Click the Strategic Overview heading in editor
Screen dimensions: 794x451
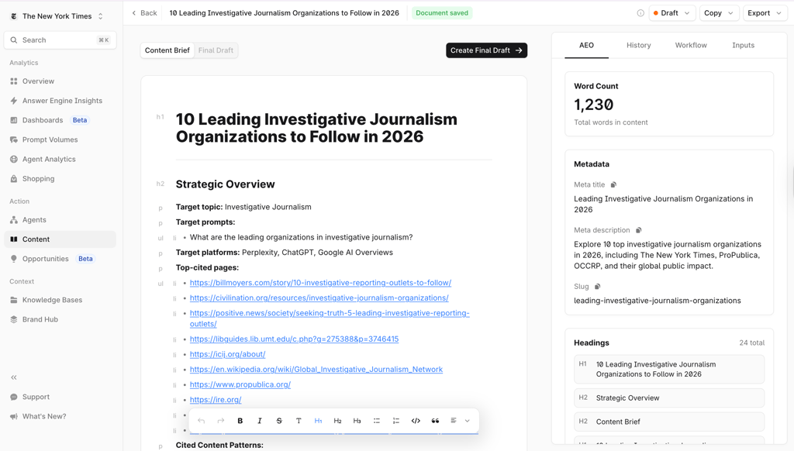pyautogui.click(x=226, y=184)
